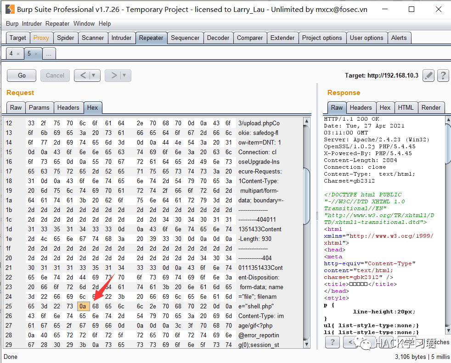Open the Alerts tab
451x363 pixels.
(x=399, y=38)
